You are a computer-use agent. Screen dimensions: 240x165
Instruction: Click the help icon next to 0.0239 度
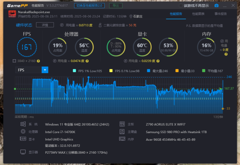[x=158, y=61]
